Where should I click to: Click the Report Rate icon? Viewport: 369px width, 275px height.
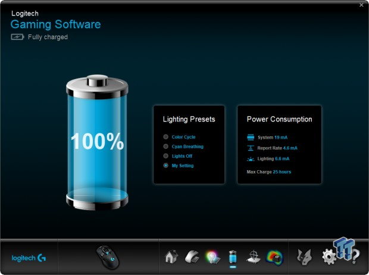point(251,148)
